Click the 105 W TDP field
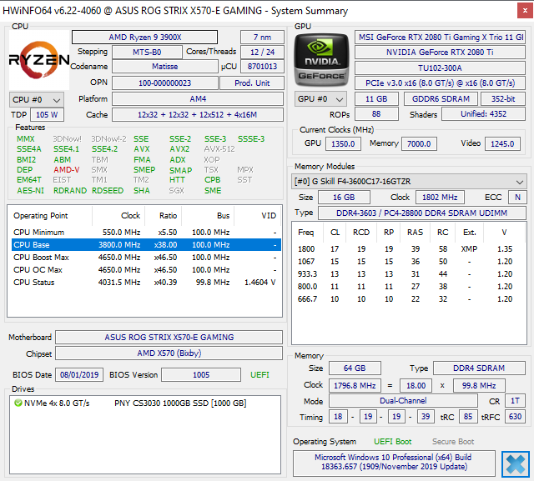 click(47, 115)
